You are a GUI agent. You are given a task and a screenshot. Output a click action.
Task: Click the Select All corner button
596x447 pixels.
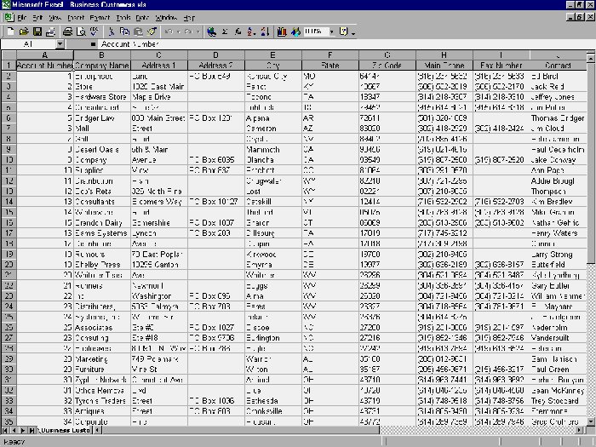pos(9,55)
